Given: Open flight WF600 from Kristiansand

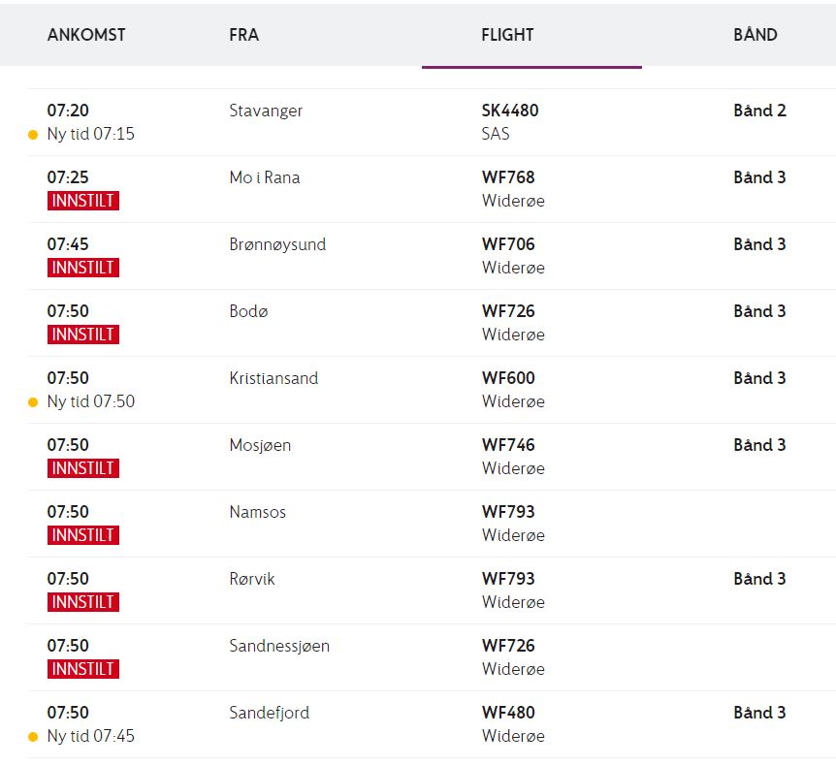Looking at the screenshot, I should point(507,378).
